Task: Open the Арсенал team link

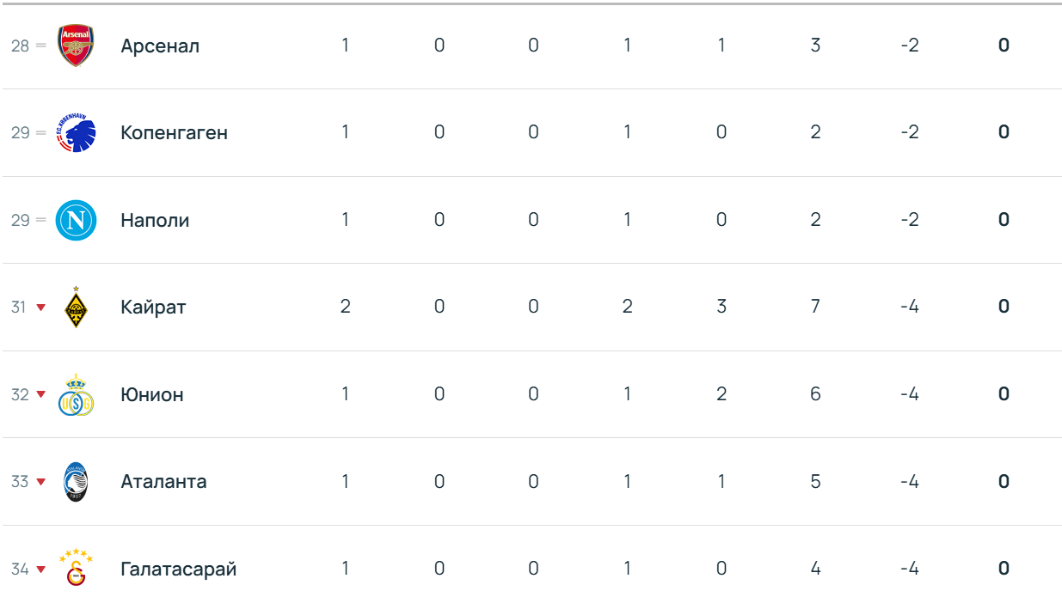Action: [160, 46]
